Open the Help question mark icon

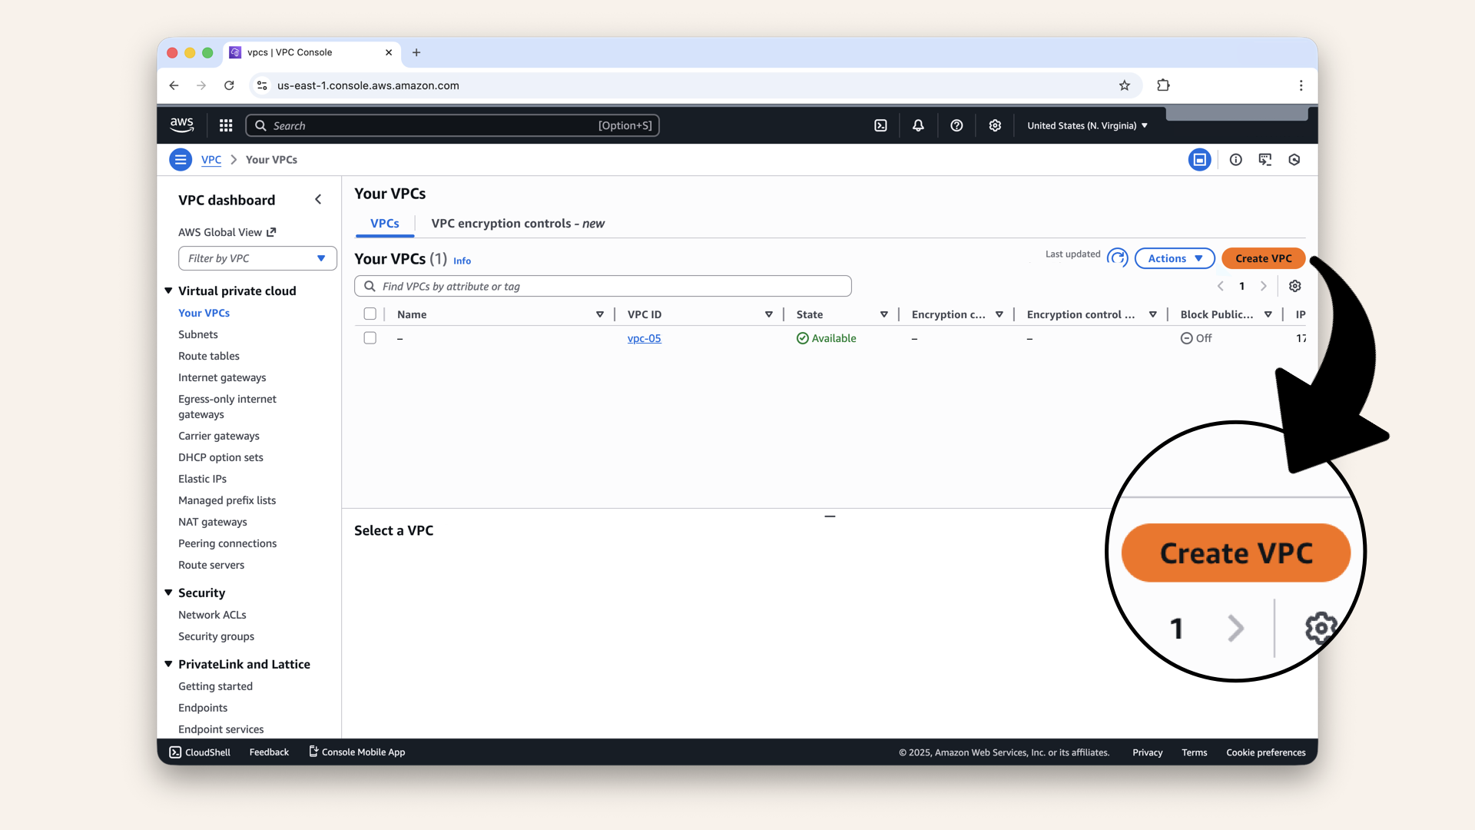[x=956, y=125]
